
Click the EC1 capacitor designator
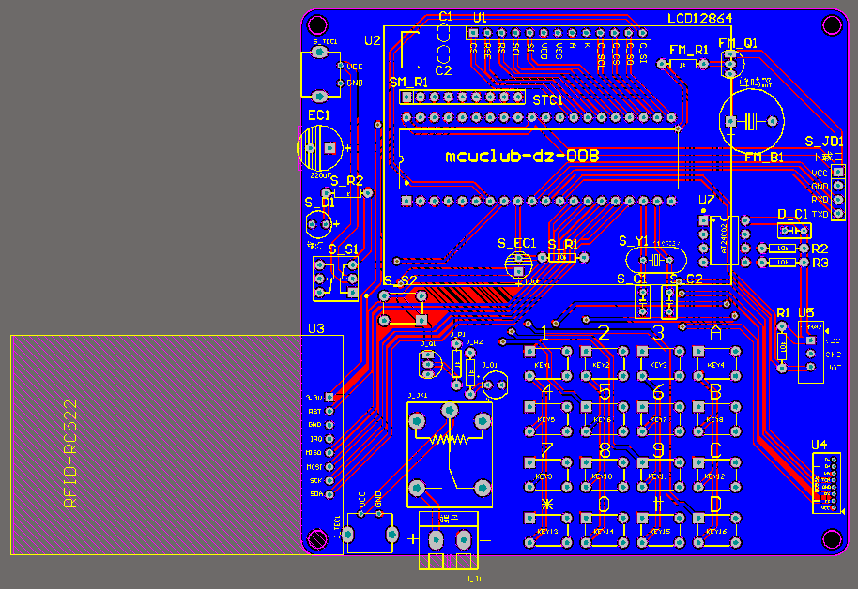(319, 115)
